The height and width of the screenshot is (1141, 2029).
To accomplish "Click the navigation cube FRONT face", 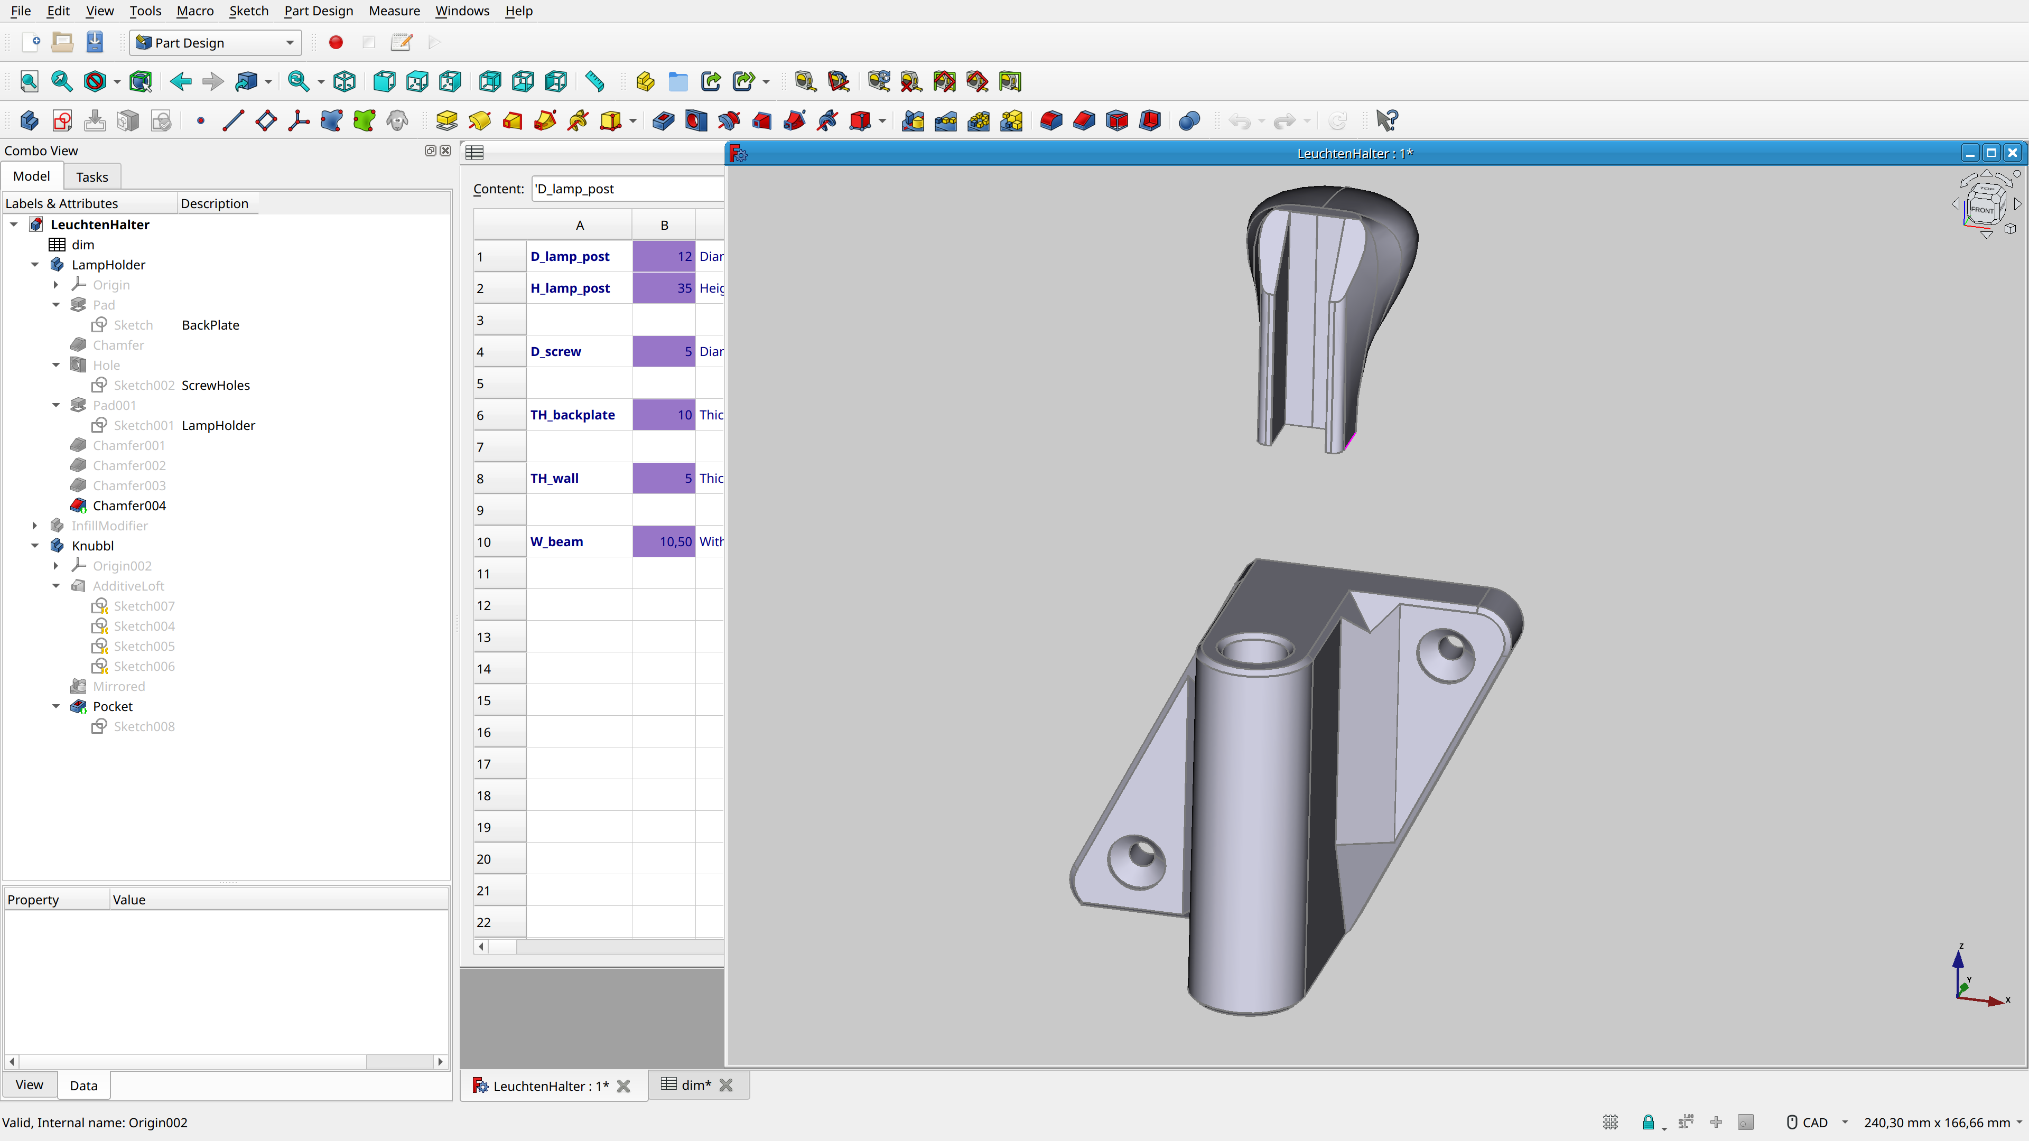I will click(1982, 210).
